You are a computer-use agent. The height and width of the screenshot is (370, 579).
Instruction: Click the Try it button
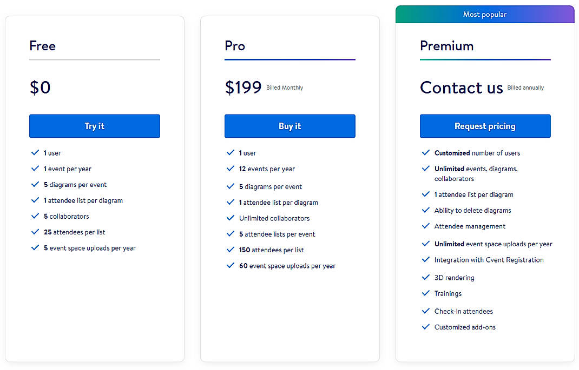coord(94,126)
